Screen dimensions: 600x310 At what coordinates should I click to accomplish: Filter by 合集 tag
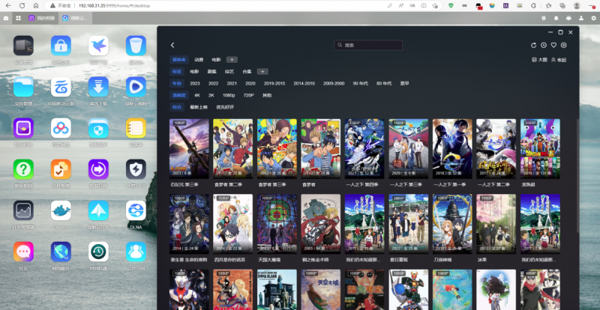pos(247,71)
